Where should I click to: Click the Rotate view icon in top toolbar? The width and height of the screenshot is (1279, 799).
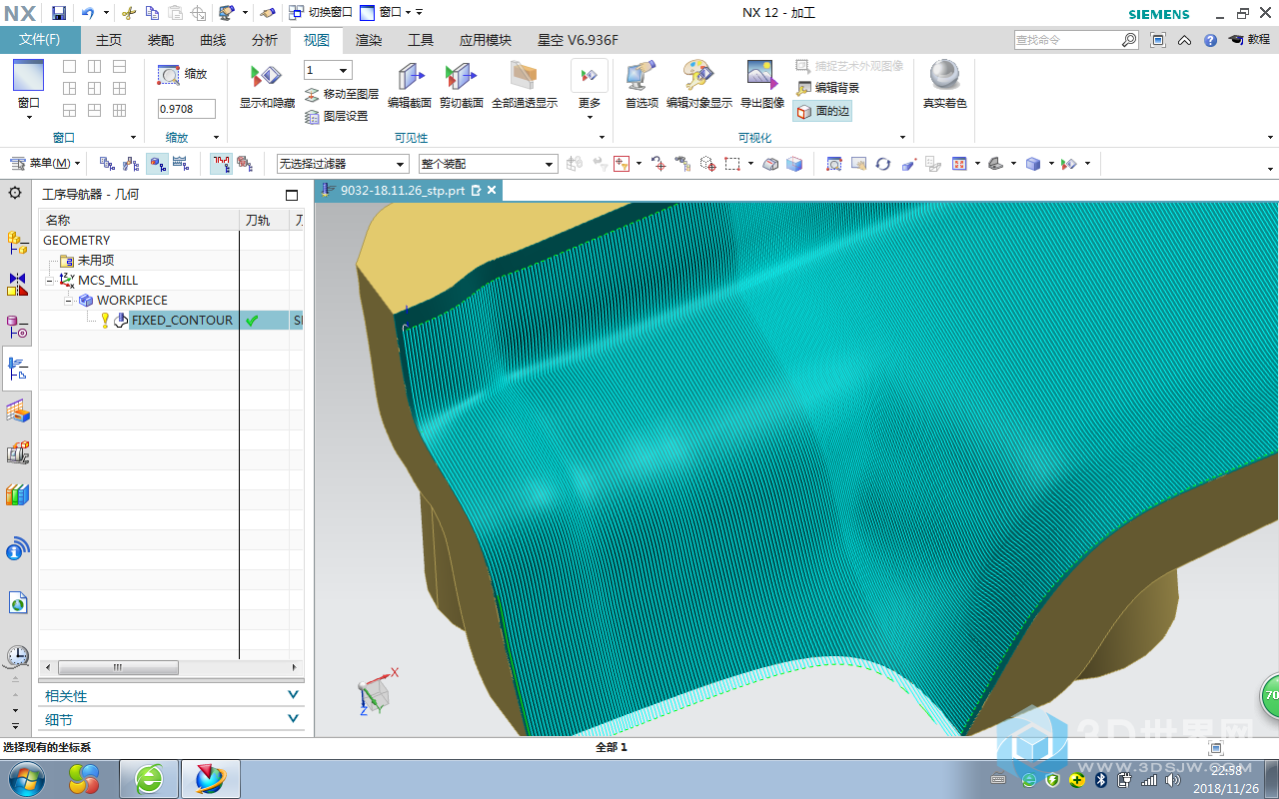(882, 164)
